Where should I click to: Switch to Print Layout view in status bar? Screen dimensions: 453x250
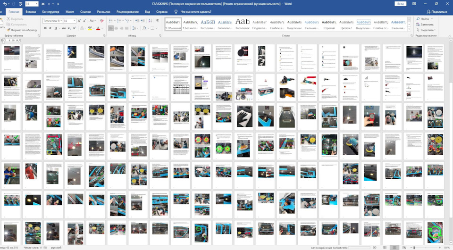tap(394, 247)
